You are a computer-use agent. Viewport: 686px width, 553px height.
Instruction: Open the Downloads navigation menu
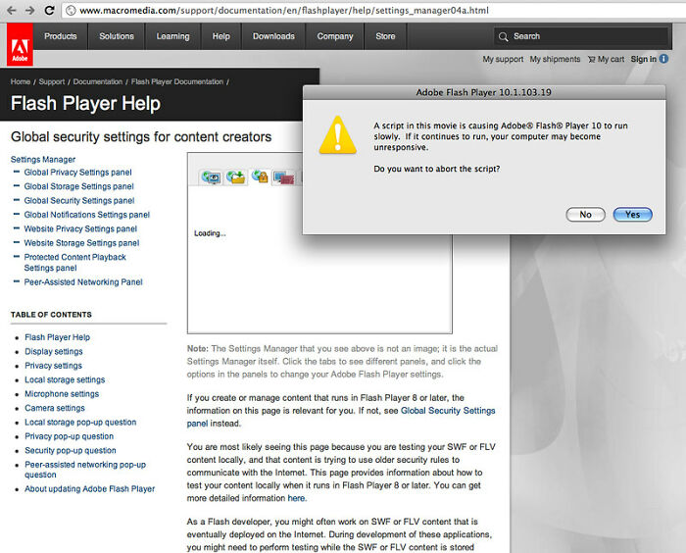coord(273,36)
